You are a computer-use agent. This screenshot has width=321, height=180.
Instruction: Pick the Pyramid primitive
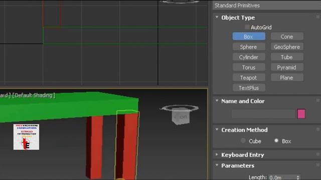click(287, 67)
